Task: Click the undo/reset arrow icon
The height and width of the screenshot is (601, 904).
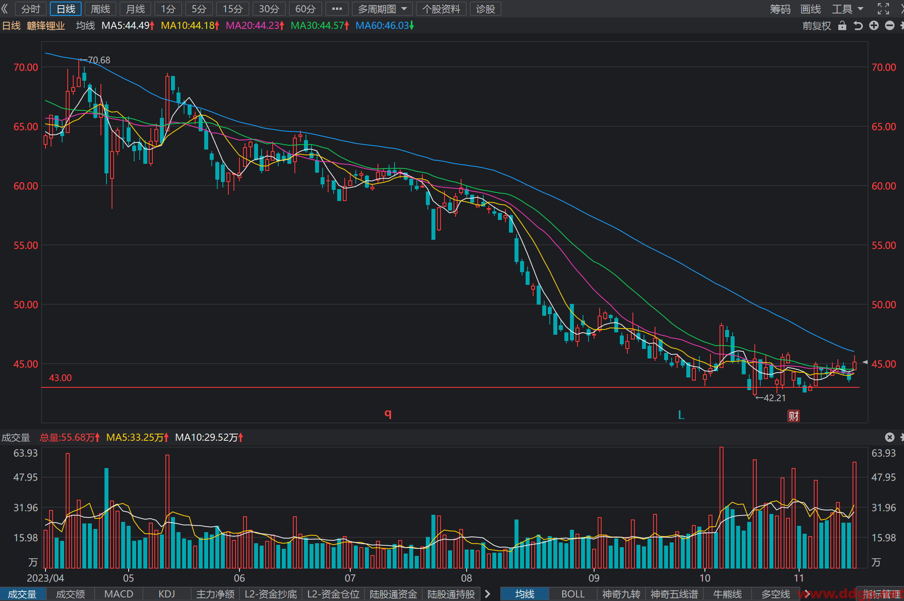Action: click(858, 26)
